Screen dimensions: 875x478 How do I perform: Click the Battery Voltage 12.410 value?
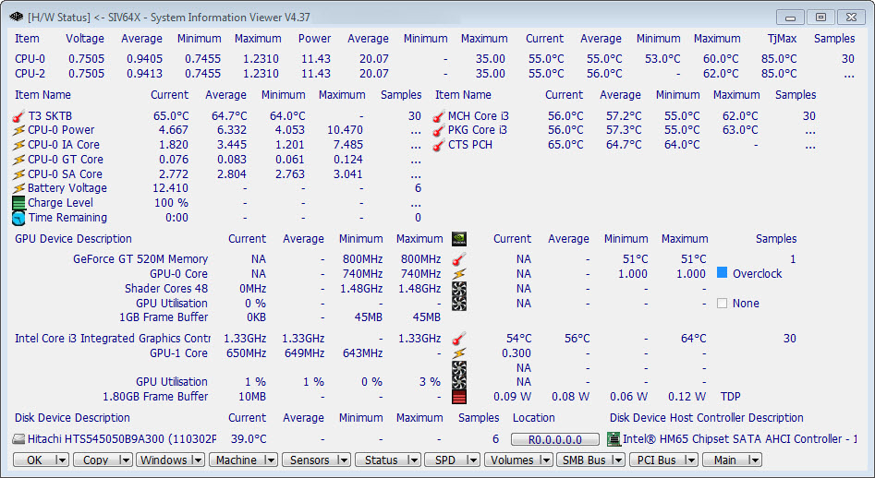click(x=170, y=188)
